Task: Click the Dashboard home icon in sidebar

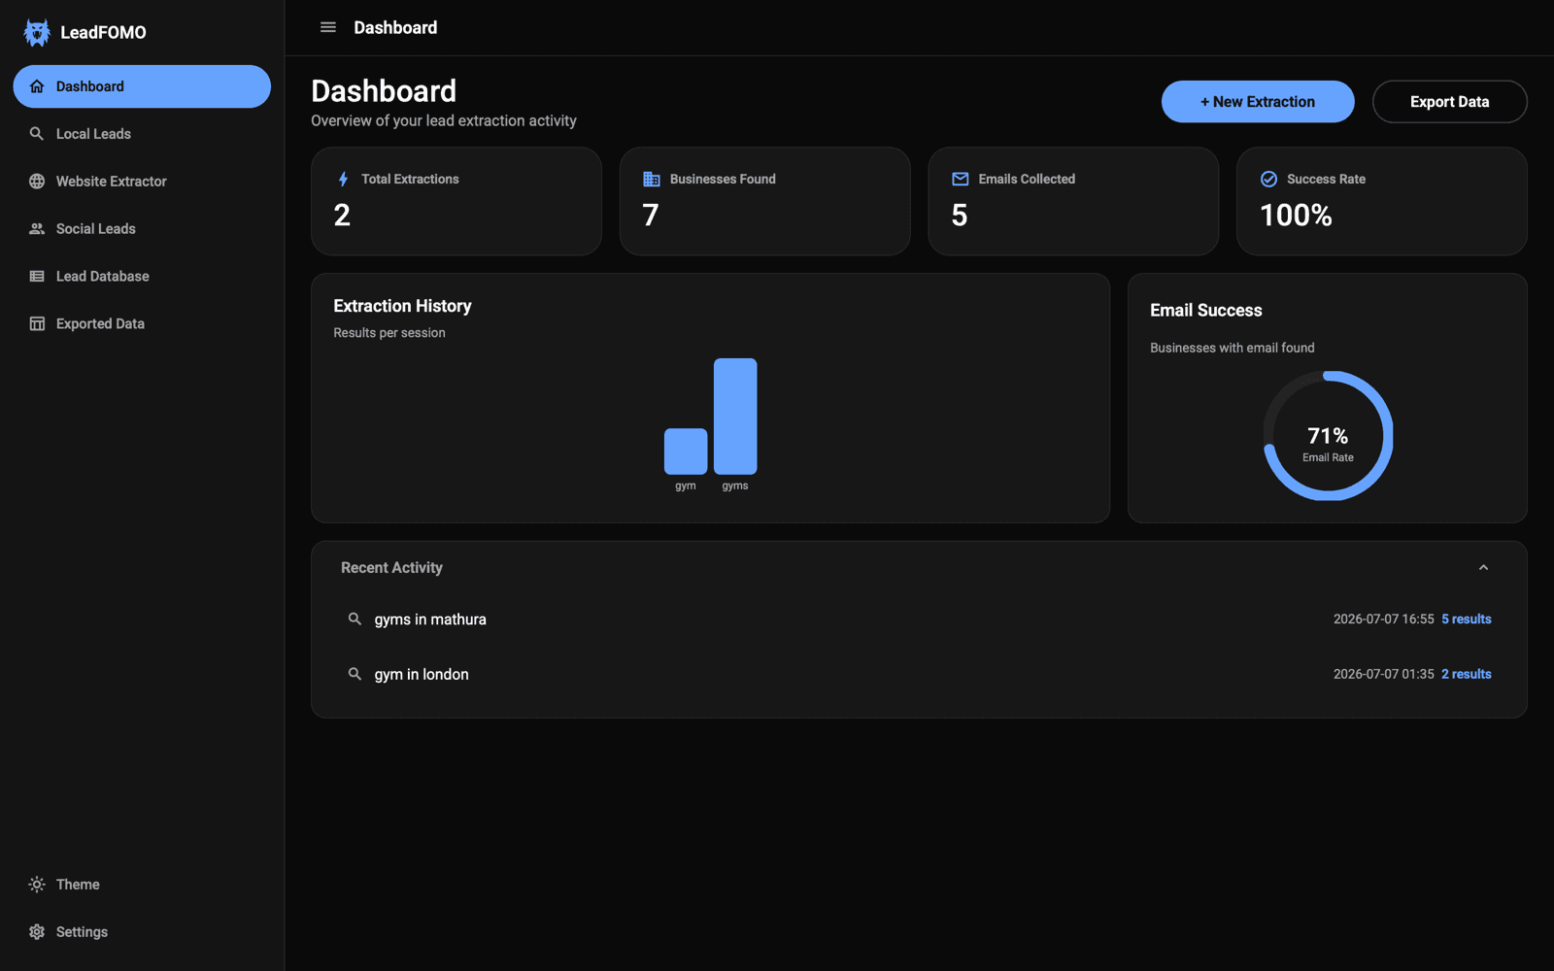Action: tap(37, 86)
